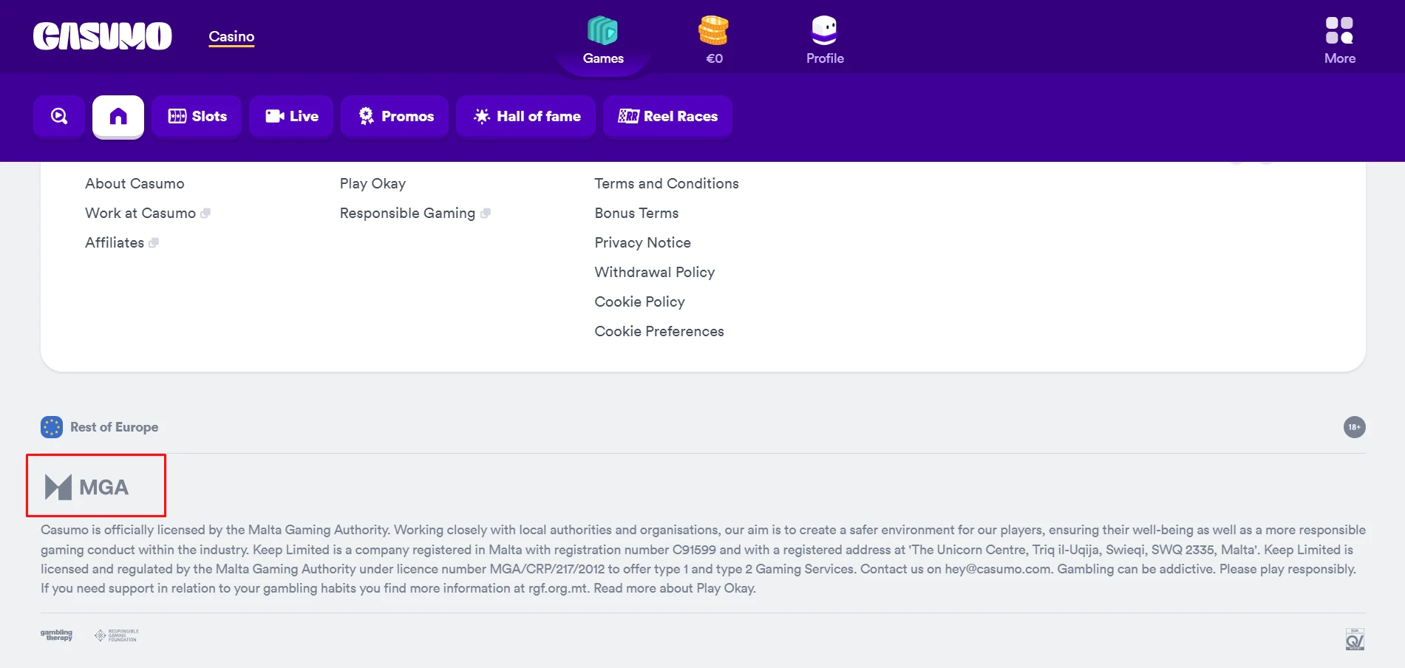Screen dimensions: 1405x668
Task: Open Responsible Gaming link
Action: pos(407,213)
